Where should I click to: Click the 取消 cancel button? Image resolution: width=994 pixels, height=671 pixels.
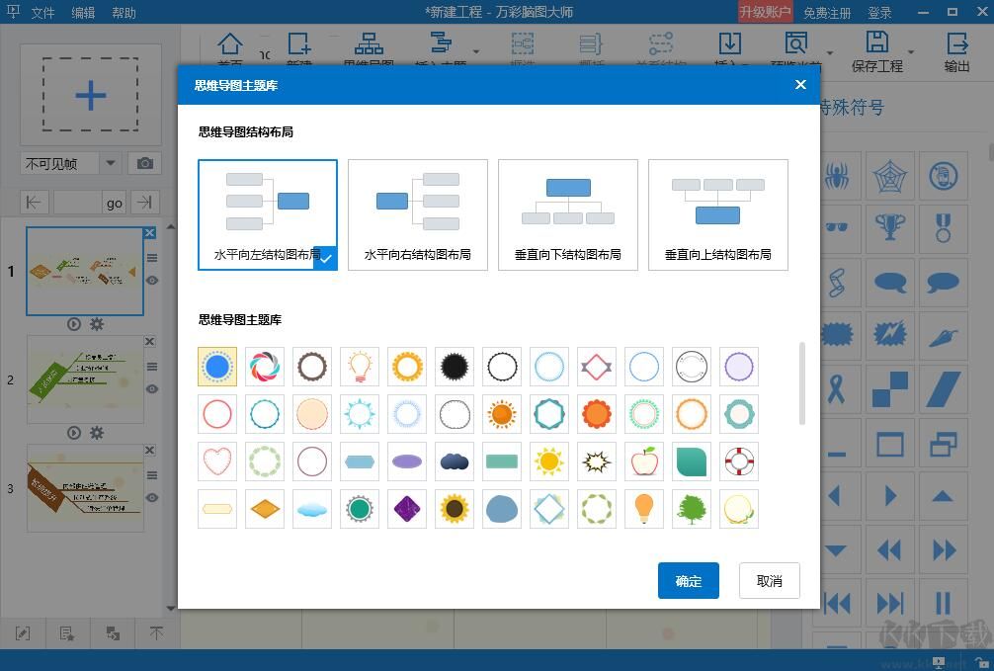pyautogui.click(x=769, y=580)
